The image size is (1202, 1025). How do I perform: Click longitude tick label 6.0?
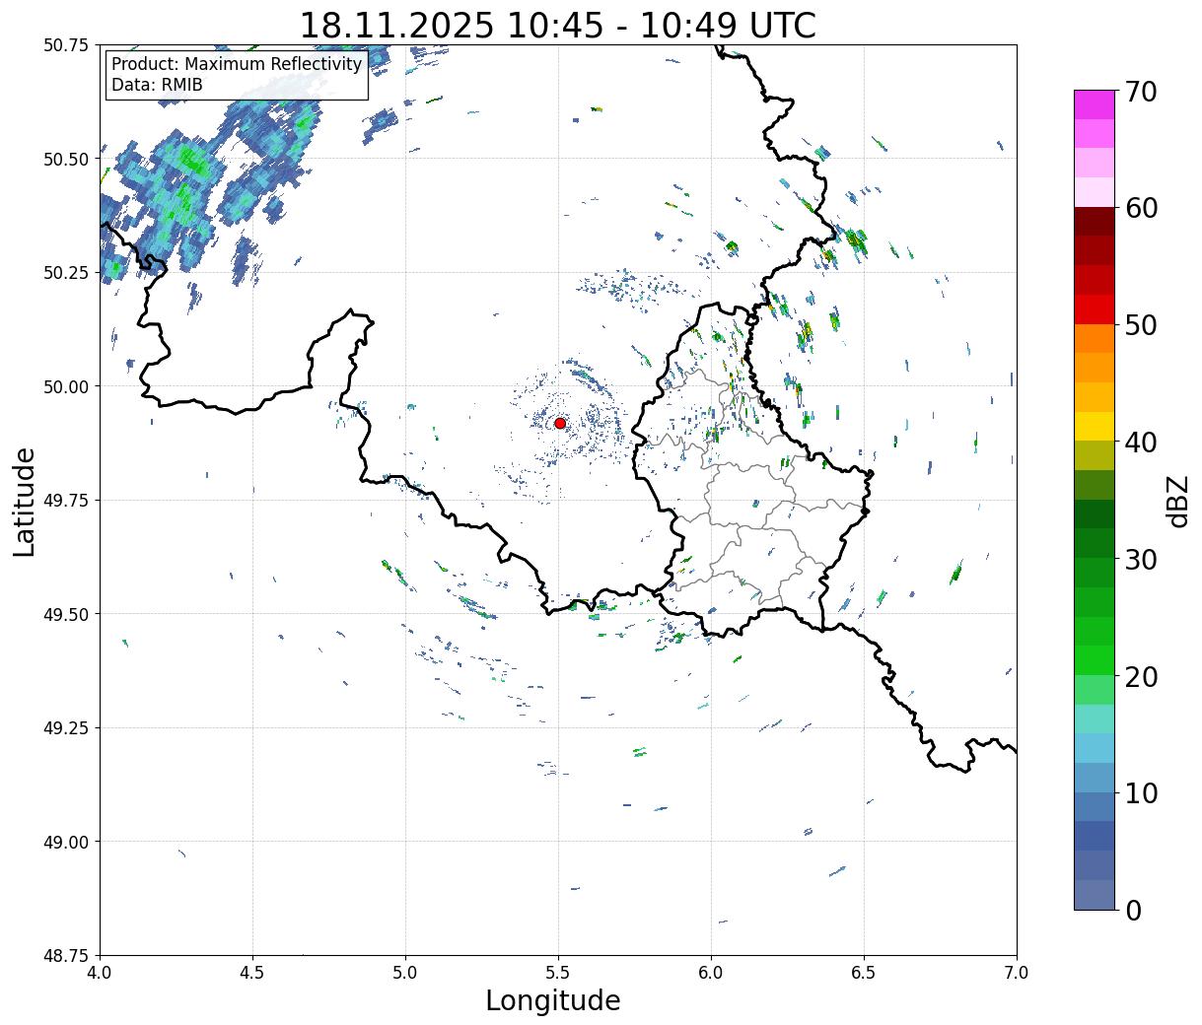pos(711,973)
